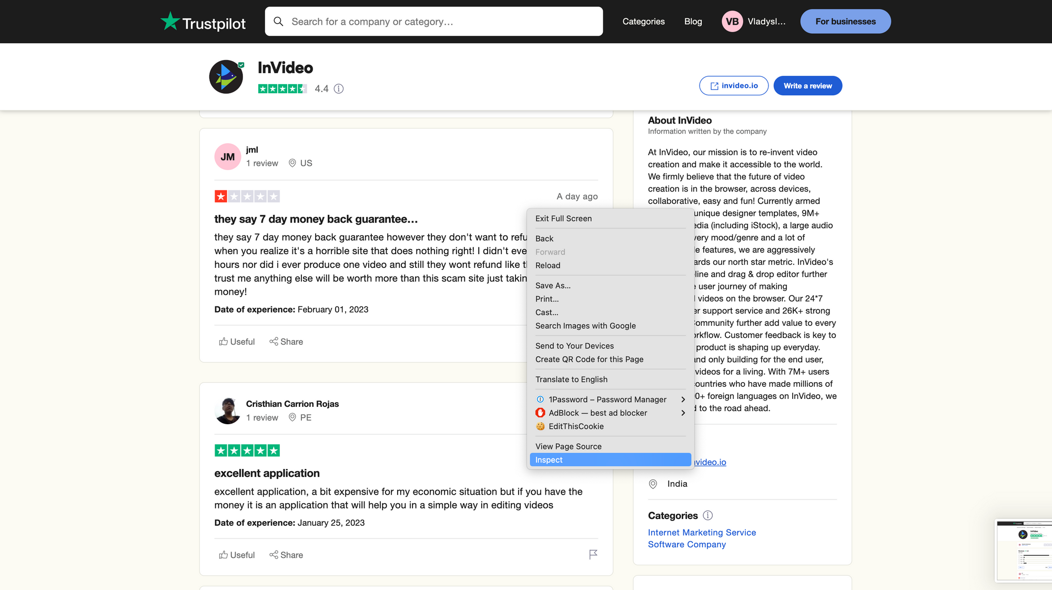This screenshot has height=590, width=1052.
Task: Click the EditThisCookie cookie icon
Action: (x=540, y=426)
